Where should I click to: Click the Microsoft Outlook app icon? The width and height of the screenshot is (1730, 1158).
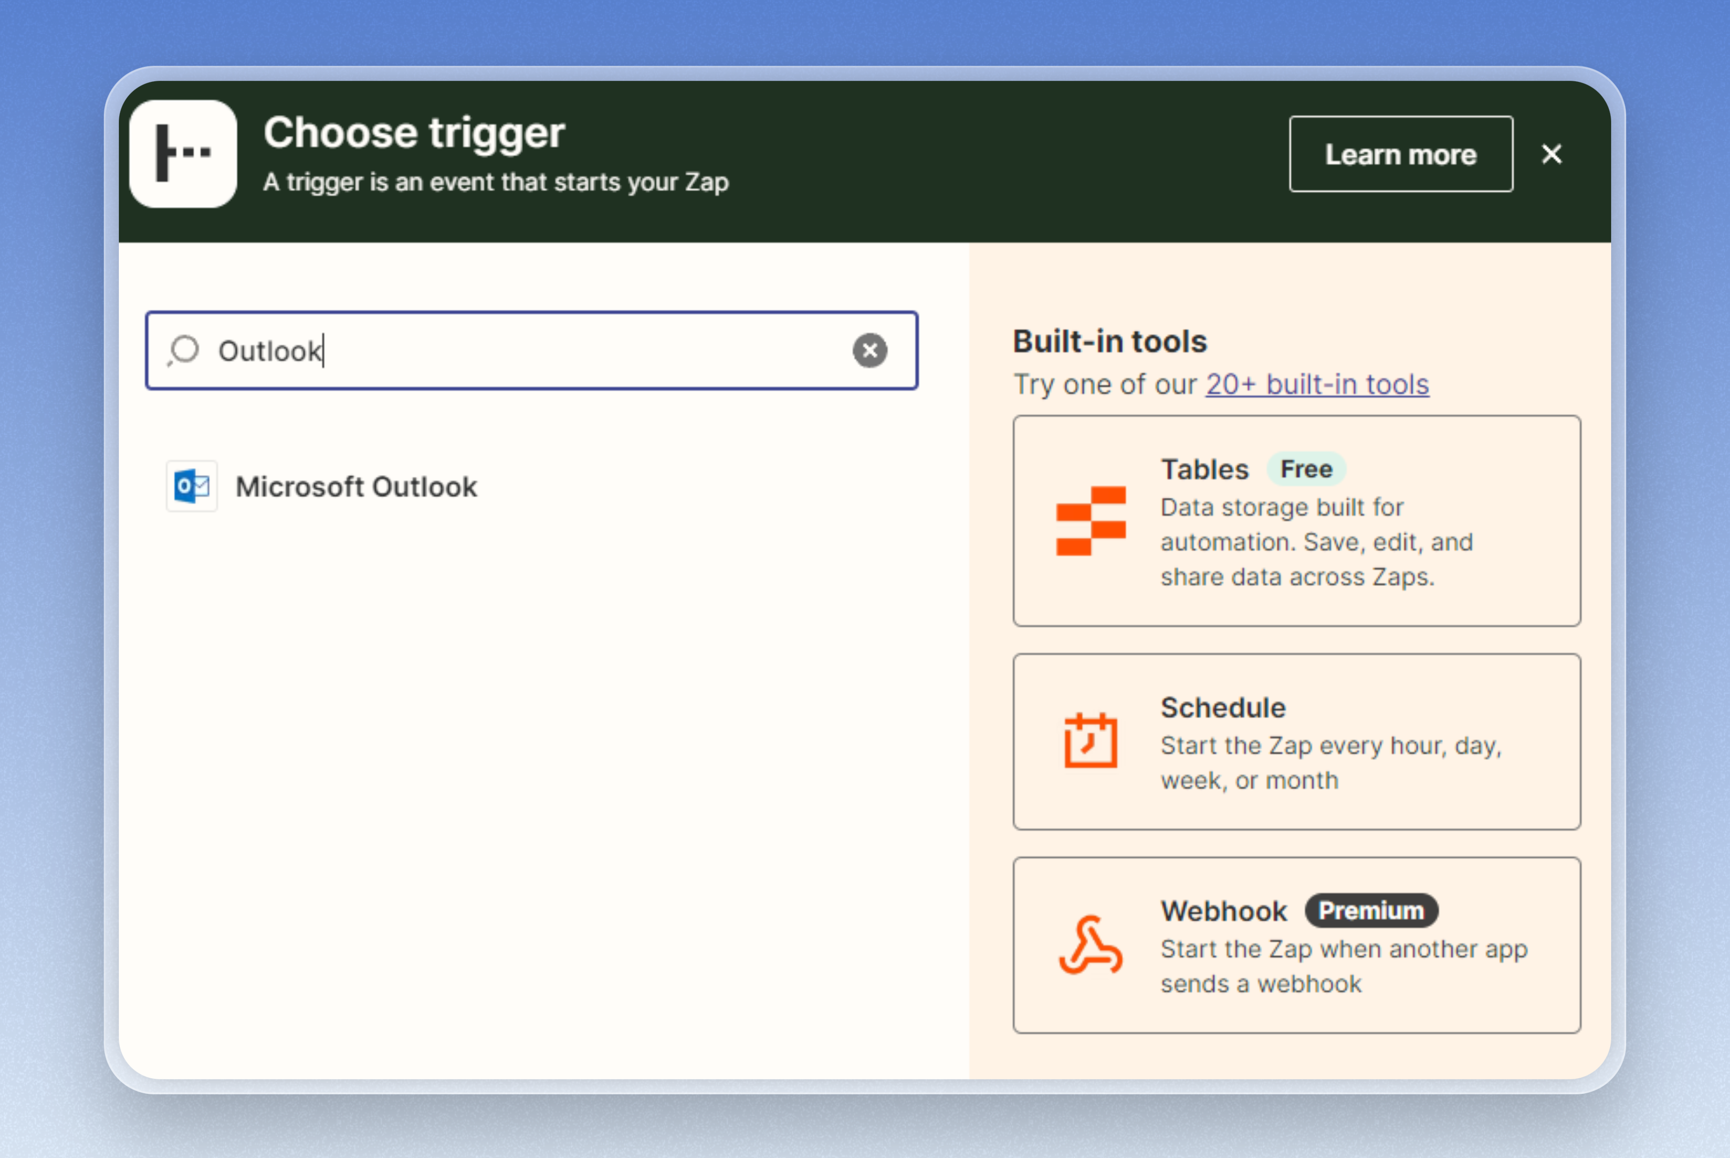pos(191,486)
